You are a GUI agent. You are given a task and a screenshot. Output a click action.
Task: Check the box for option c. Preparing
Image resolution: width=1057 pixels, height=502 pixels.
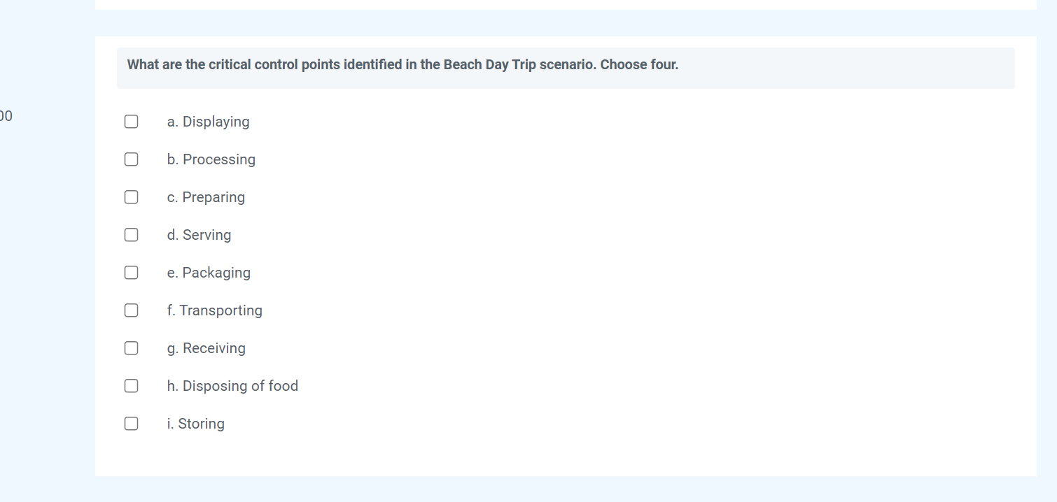[131, 196]
